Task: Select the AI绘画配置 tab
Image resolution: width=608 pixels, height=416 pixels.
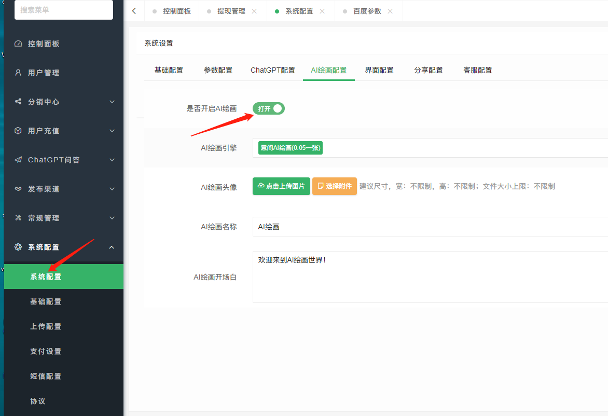Action: [329, 70]
